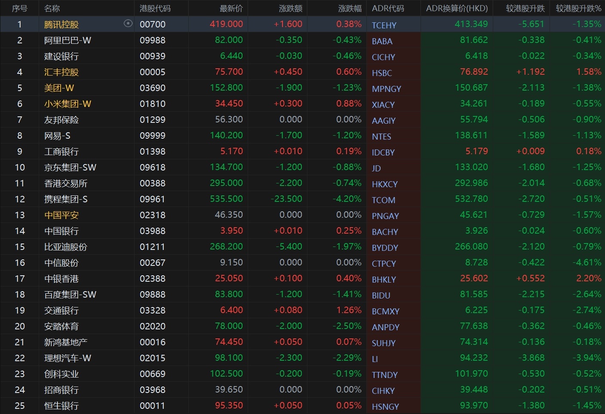The width and height of the screenshot is (605, 414).
Task: Click the TCEHY ADR code
Action: point(384,25)
